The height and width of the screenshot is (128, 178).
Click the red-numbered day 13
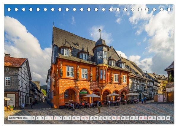point(87,118)
